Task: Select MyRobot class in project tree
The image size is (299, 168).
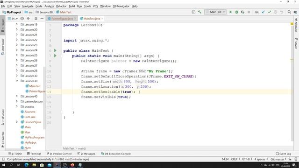Action: pos(28,142)
